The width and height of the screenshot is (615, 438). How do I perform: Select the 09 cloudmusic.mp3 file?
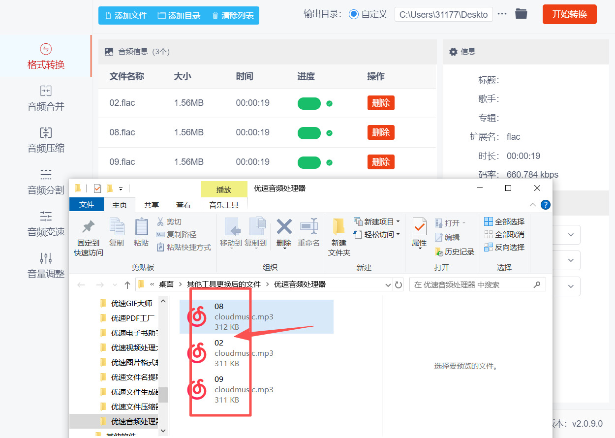tap(256, 390)
